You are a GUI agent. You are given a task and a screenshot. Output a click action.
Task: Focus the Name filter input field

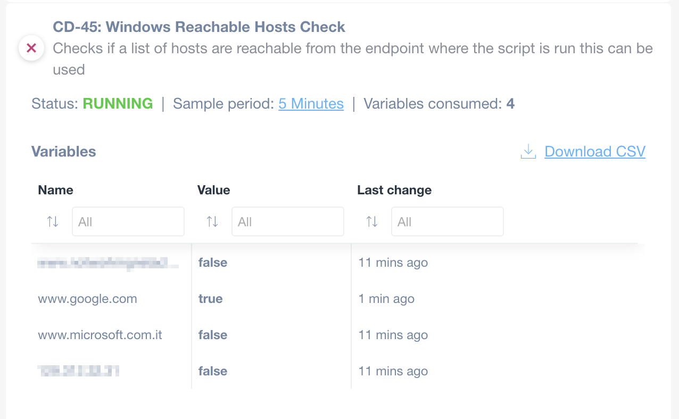coord(128,221)
